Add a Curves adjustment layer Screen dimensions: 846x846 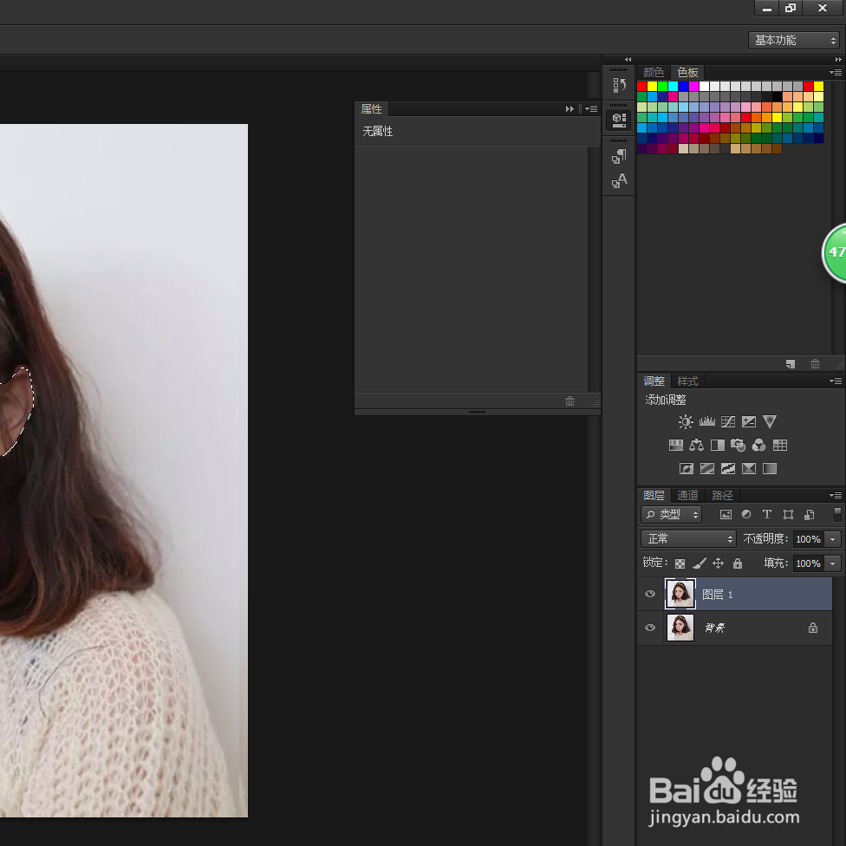tap(728, 421)
